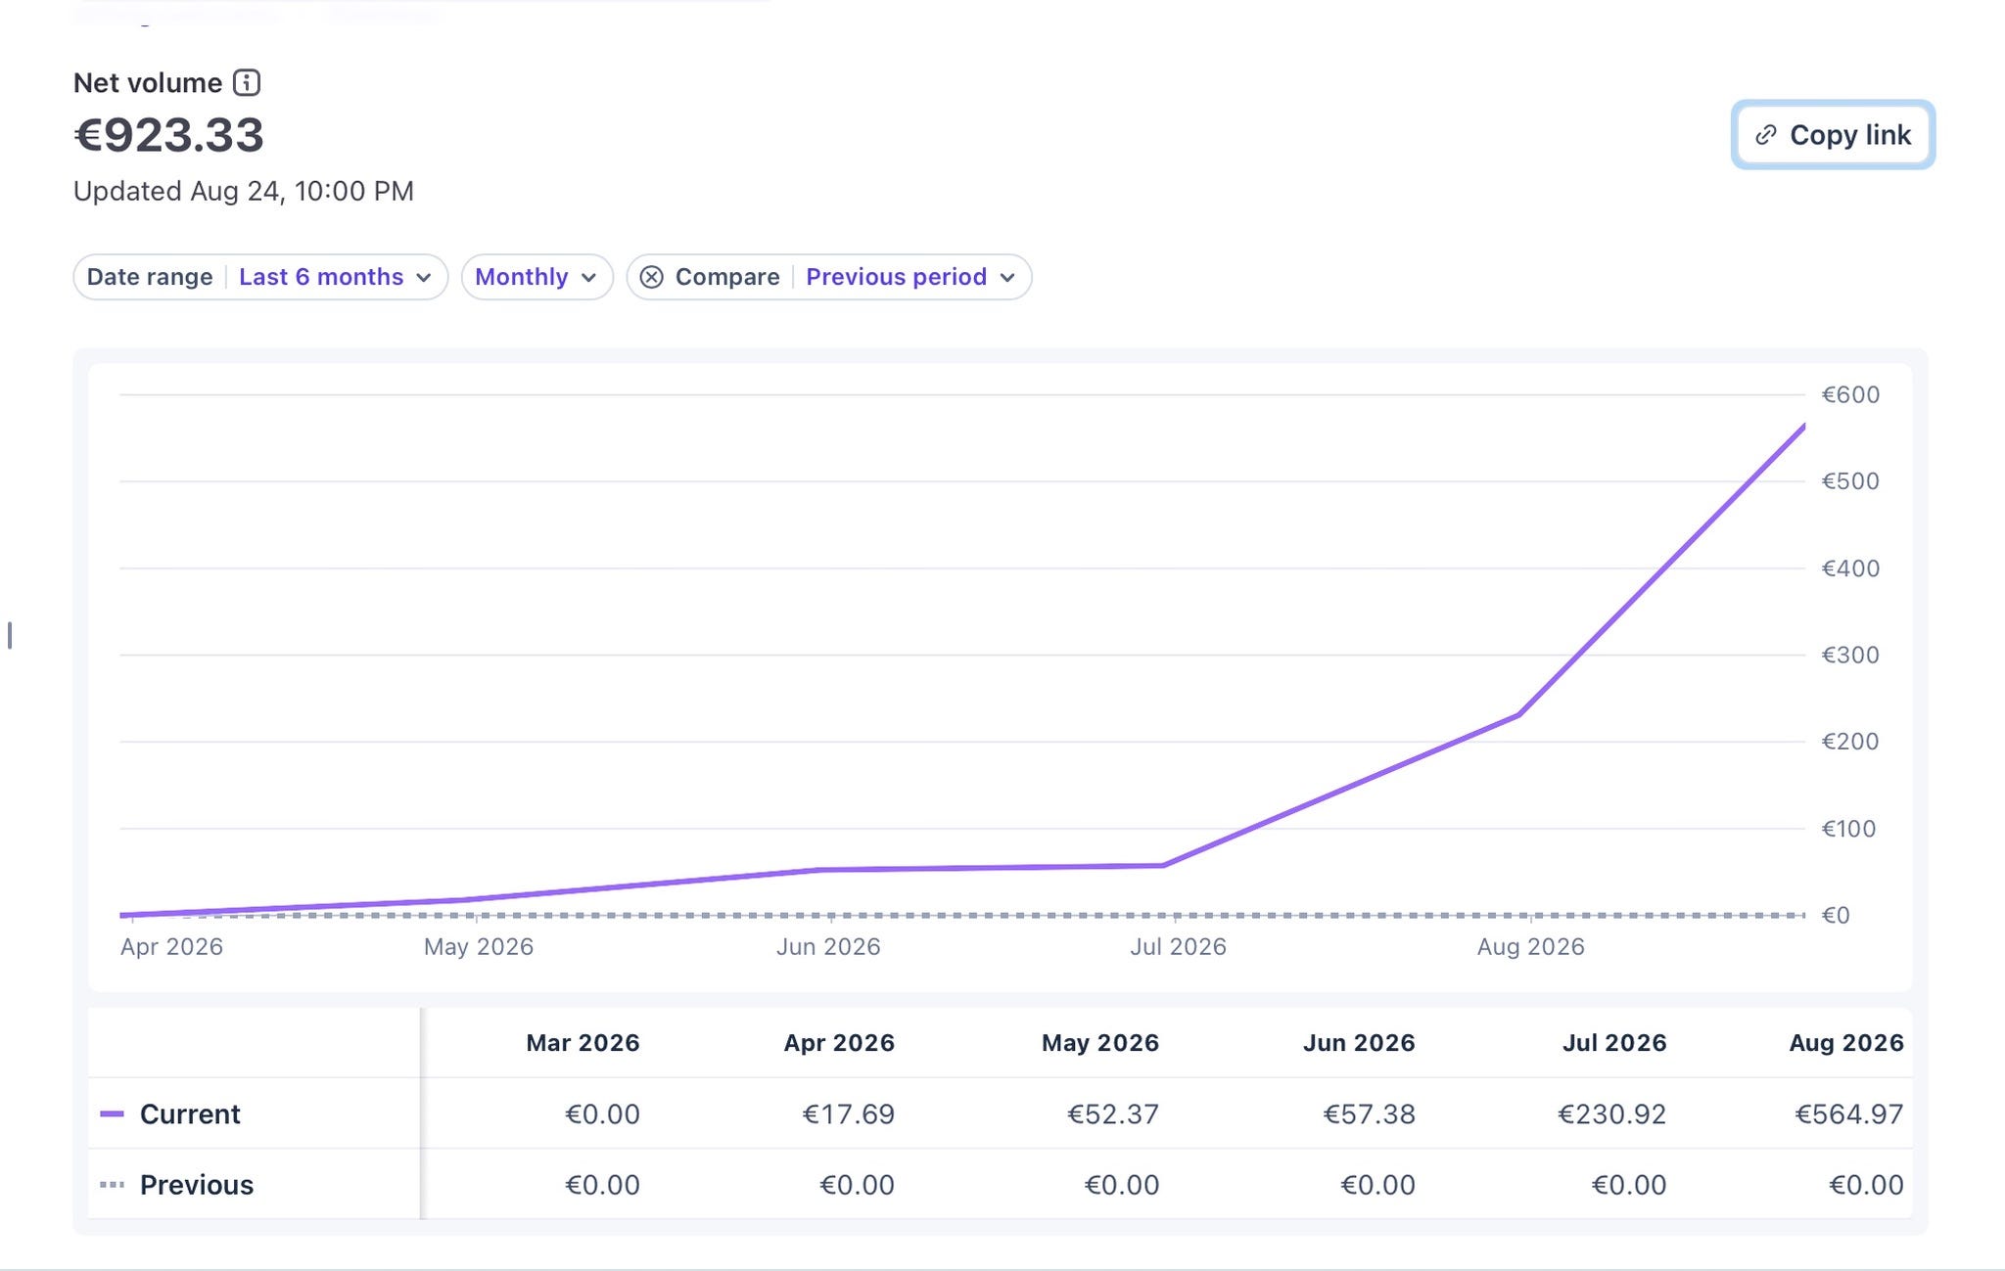Click the €564.97 value for Aug 2026

[1849, 1113]
